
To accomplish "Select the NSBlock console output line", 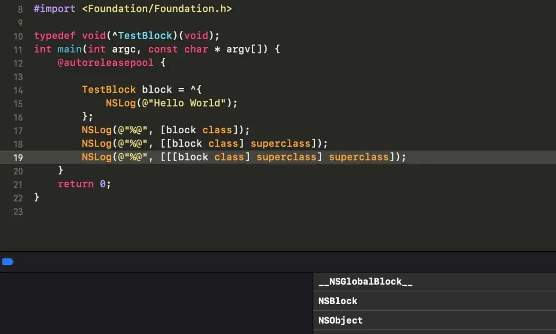I will click(x=435, y=301).
